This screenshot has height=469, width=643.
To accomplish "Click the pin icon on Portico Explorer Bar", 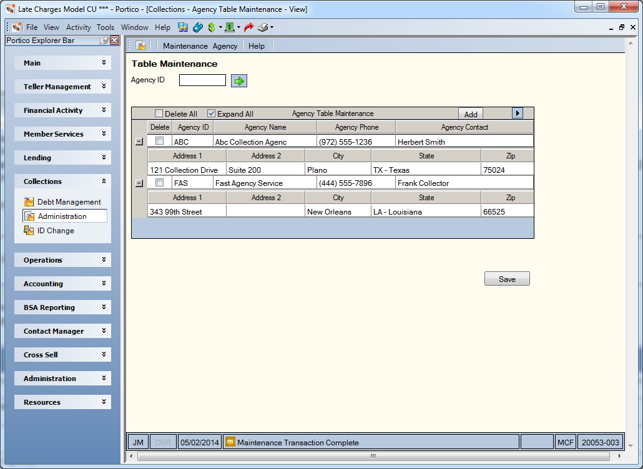I will [105, 40].
